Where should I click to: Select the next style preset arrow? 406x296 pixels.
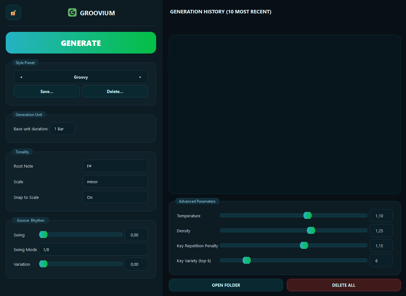140,77
